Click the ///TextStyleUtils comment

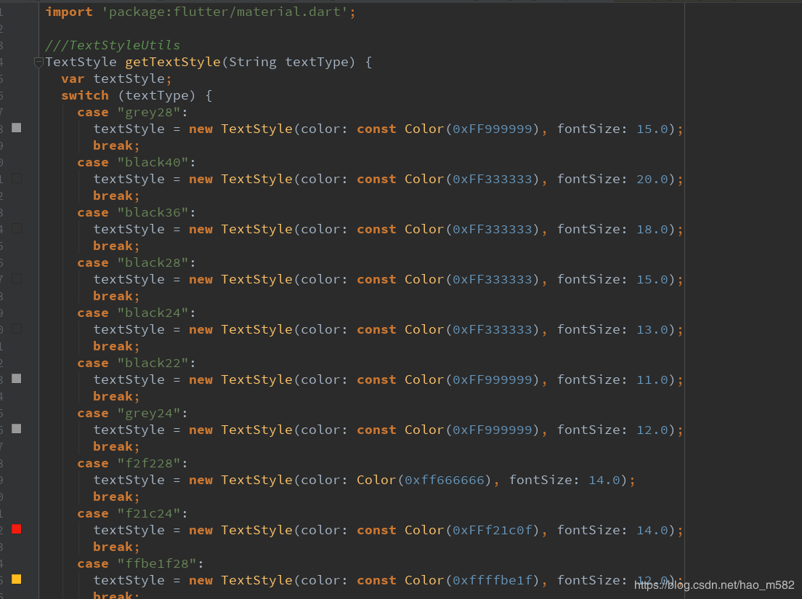pyautogui.click(x=113, y=45)
